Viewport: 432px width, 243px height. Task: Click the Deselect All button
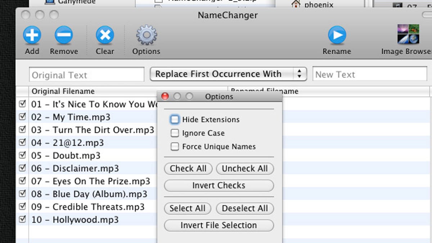(x=245, y=208)
